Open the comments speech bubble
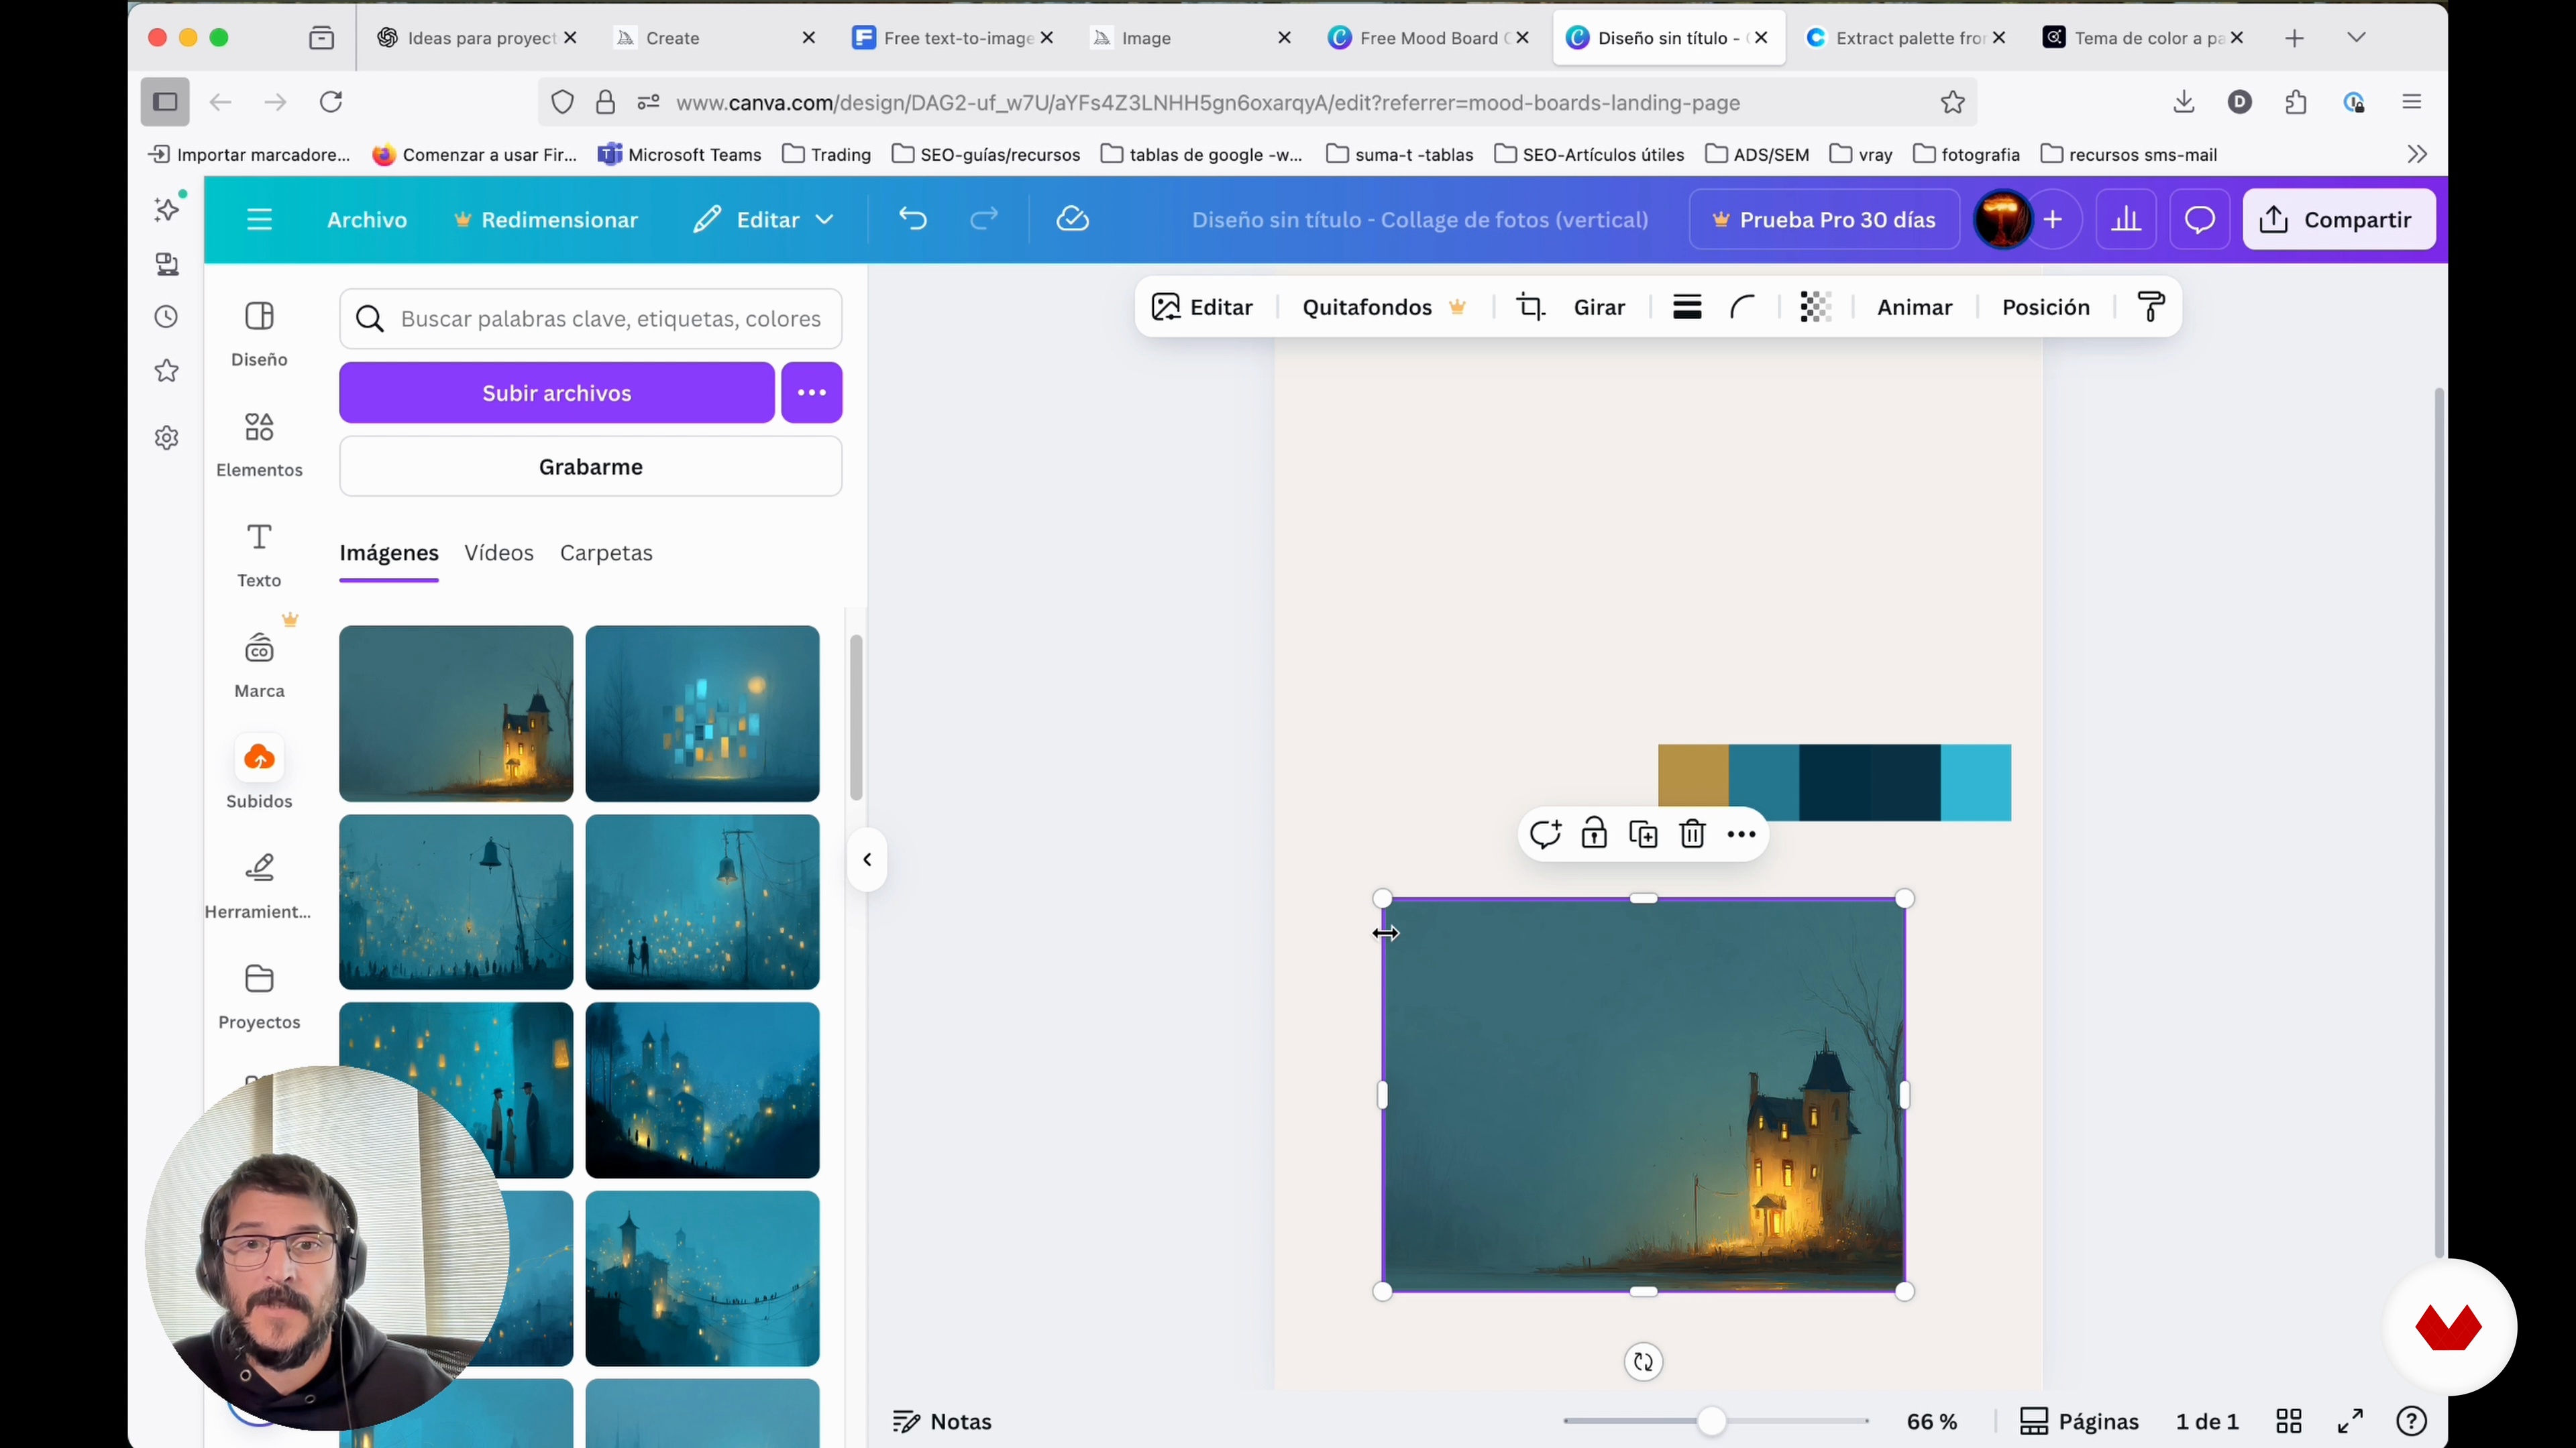 [2199, 220]
